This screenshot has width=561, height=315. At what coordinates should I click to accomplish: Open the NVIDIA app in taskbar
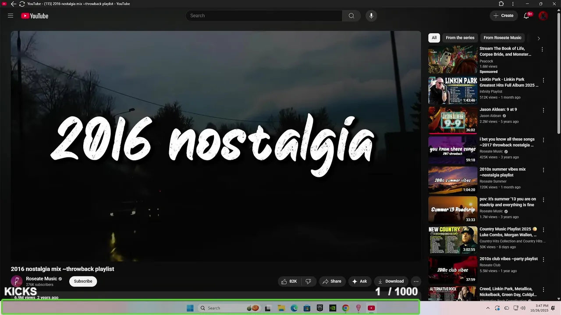pyautogui.click(x=333, y=308)
